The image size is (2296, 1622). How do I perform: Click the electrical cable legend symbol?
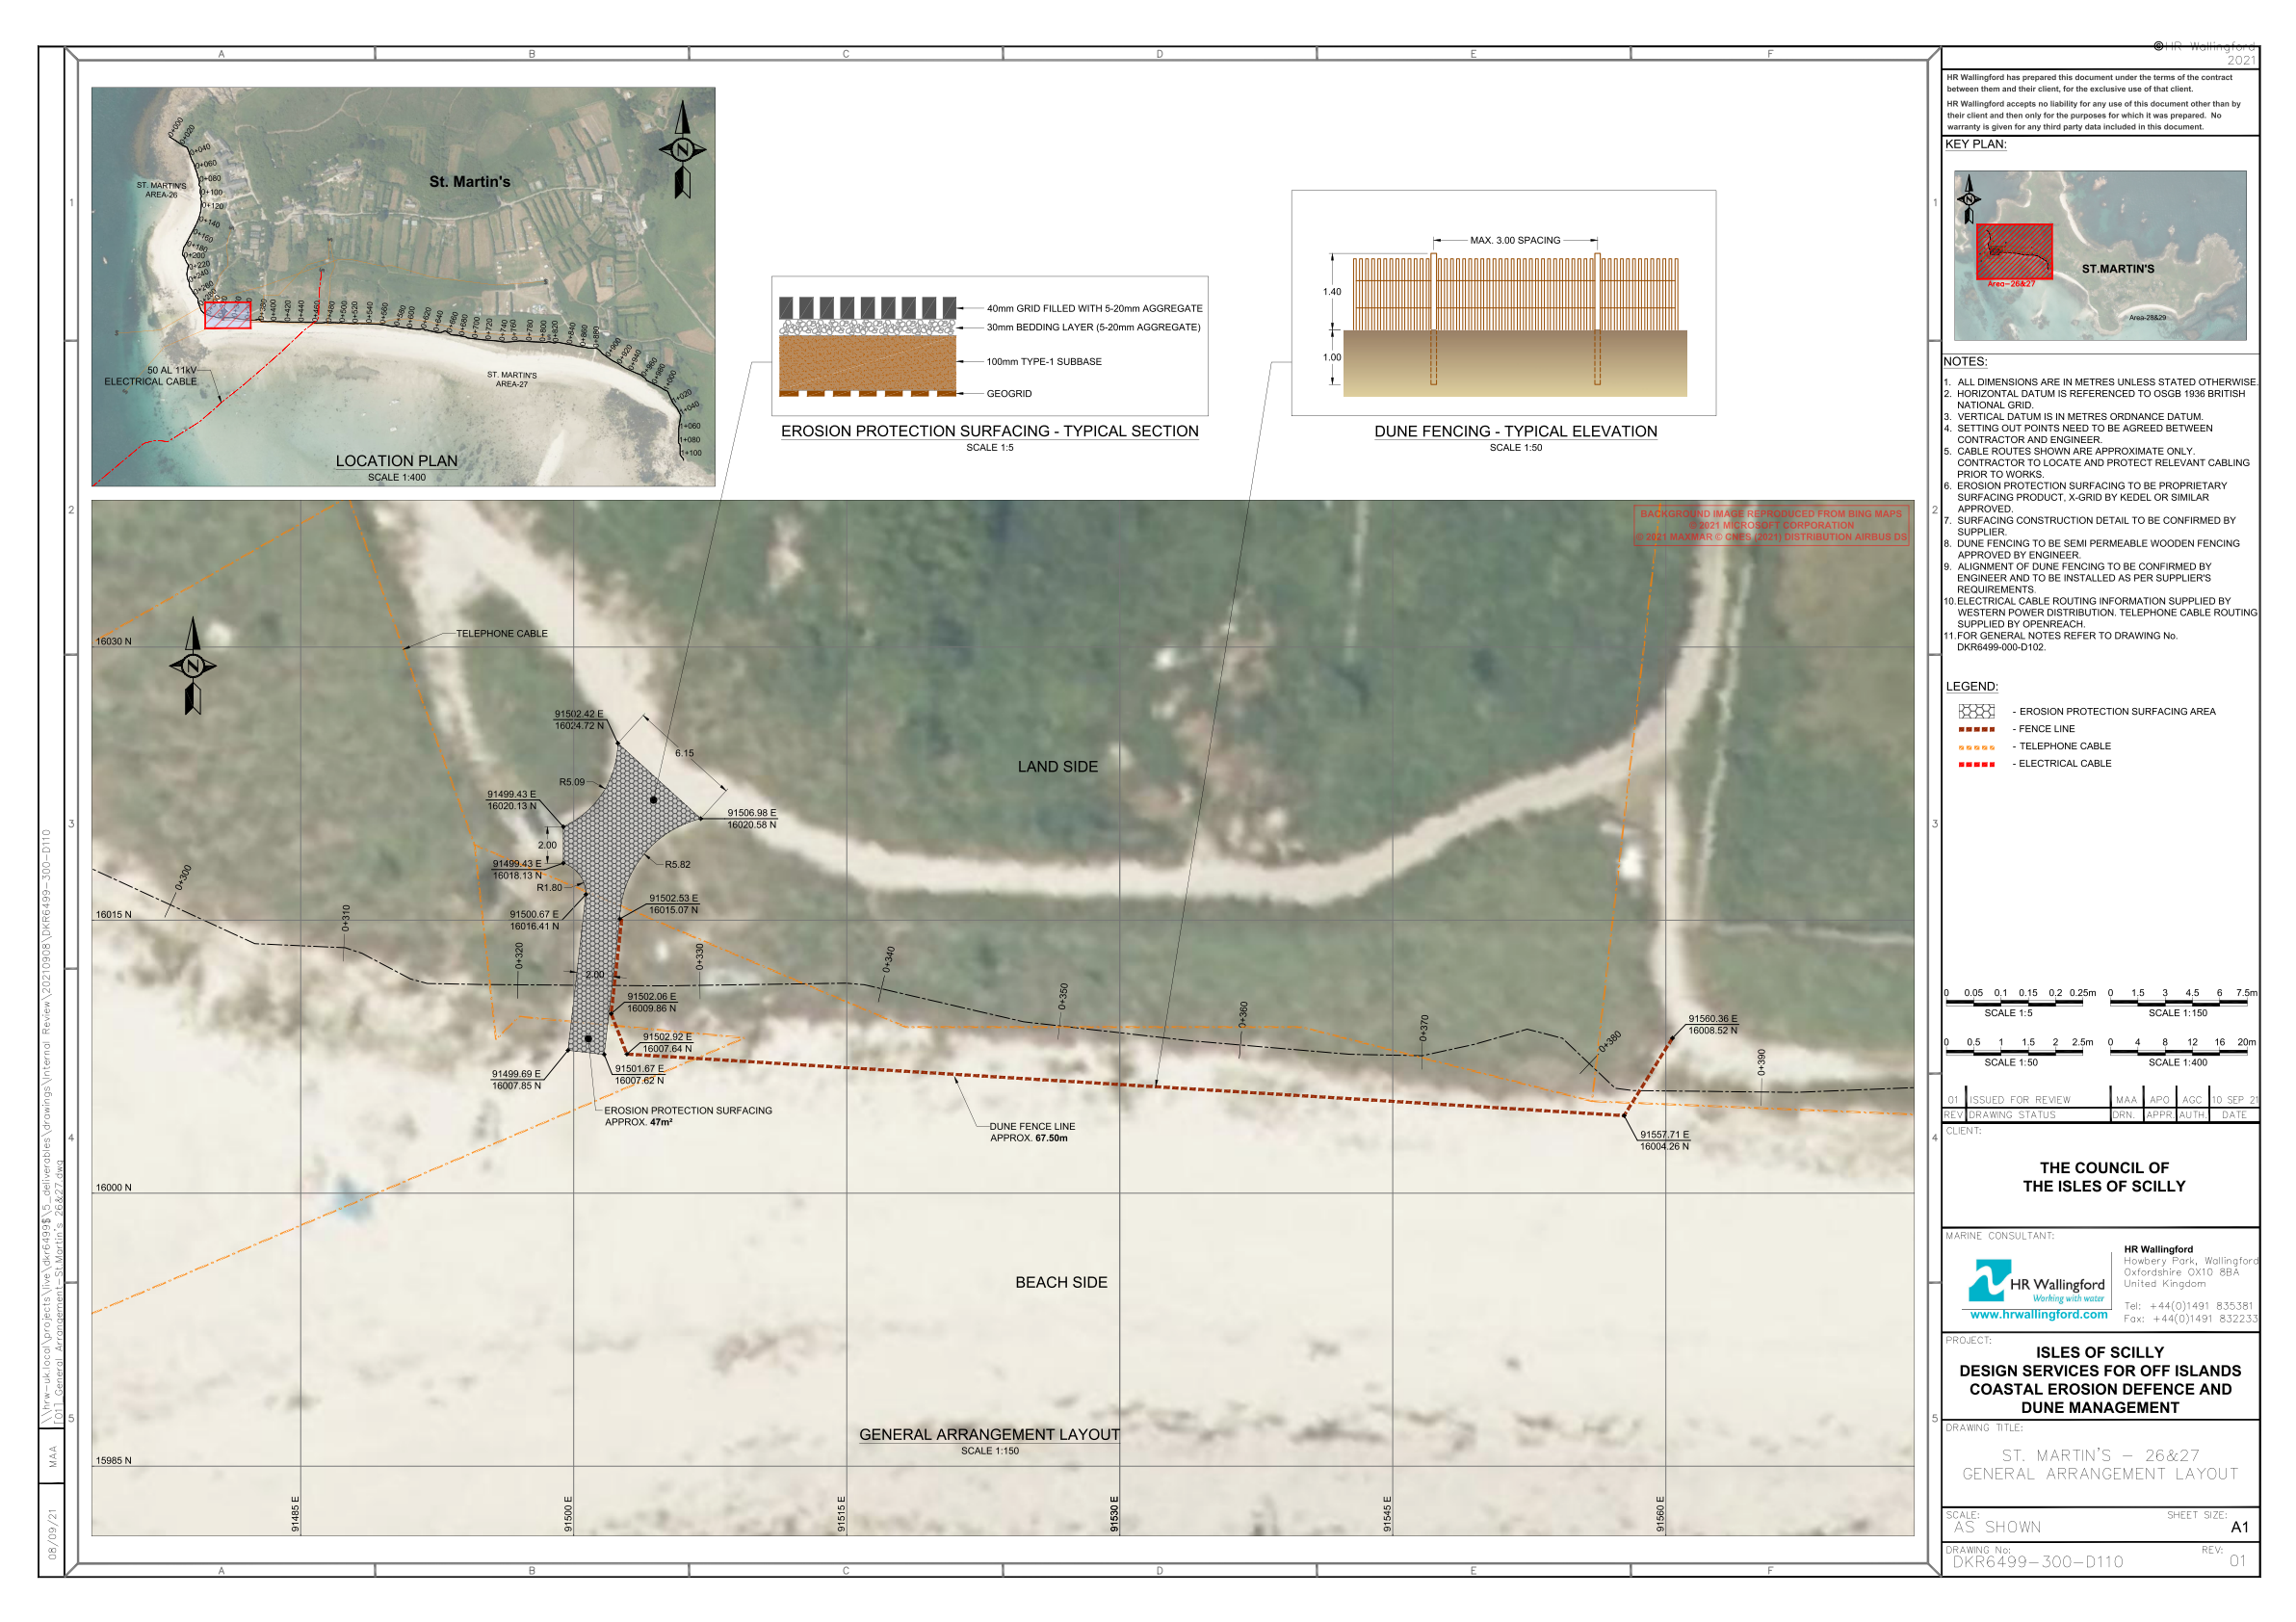click(1976, 764)
